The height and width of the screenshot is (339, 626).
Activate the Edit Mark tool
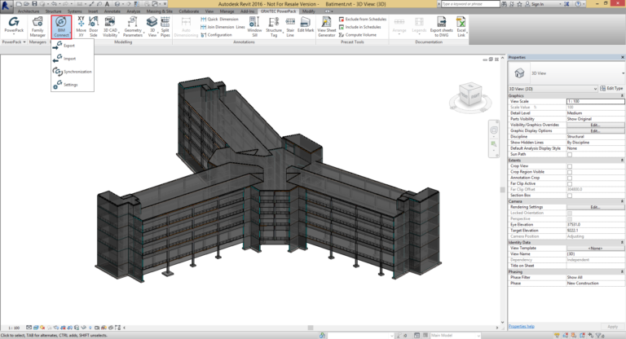point(306,24)
